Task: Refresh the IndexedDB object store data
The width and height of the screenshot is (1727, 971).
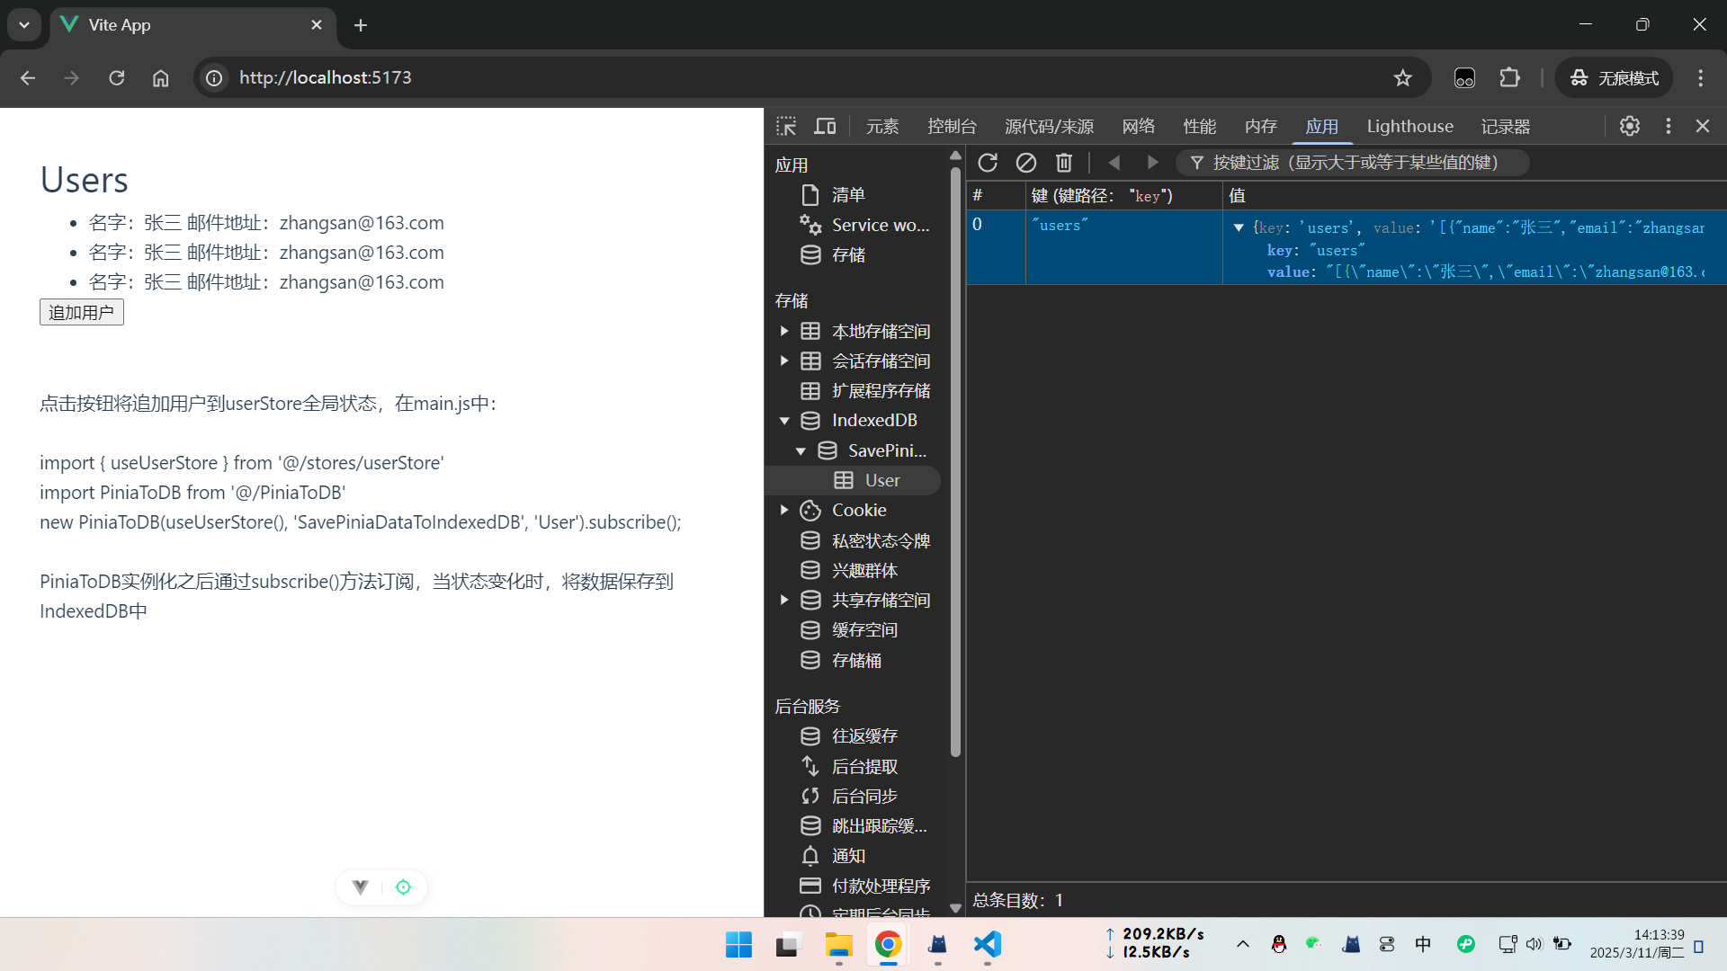Action: 988,163
